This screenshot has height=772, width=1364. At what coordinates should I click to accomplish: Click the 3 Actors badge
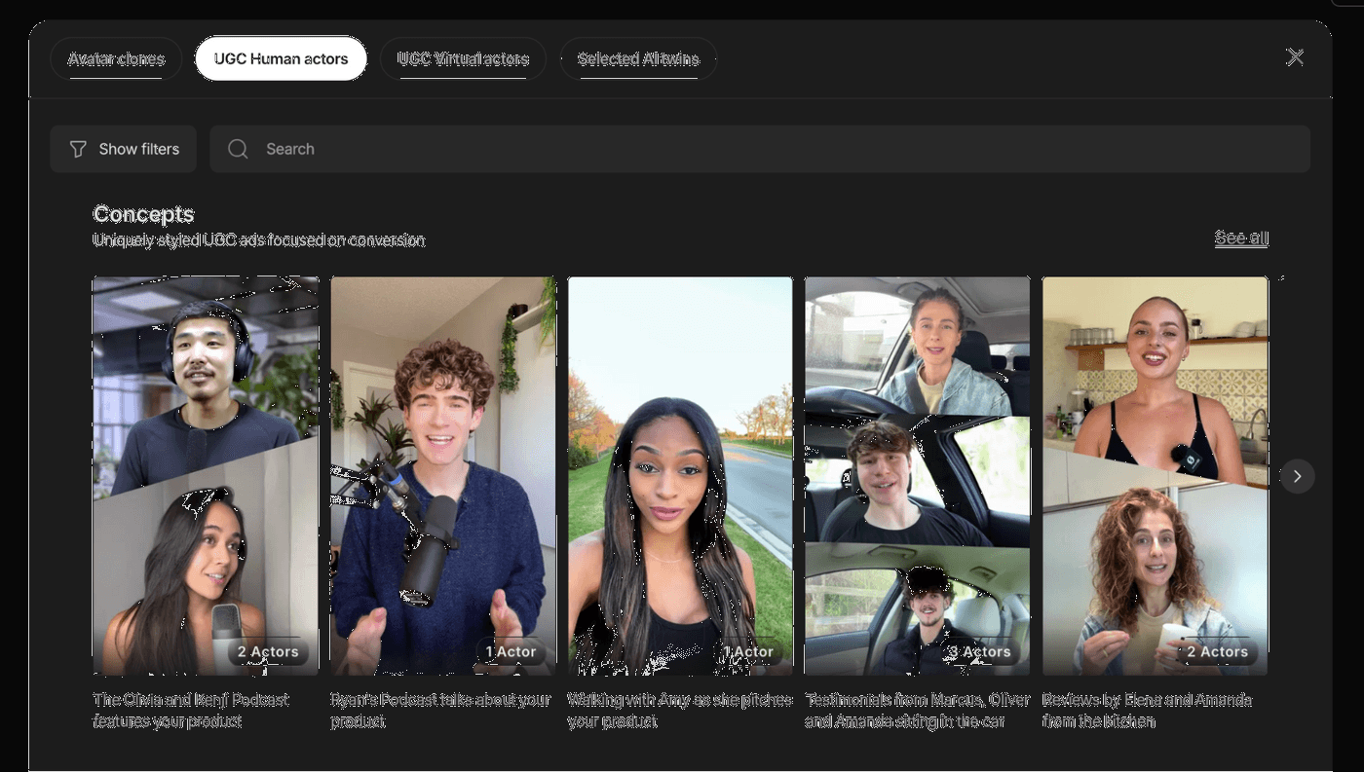[x=979, y=652]
